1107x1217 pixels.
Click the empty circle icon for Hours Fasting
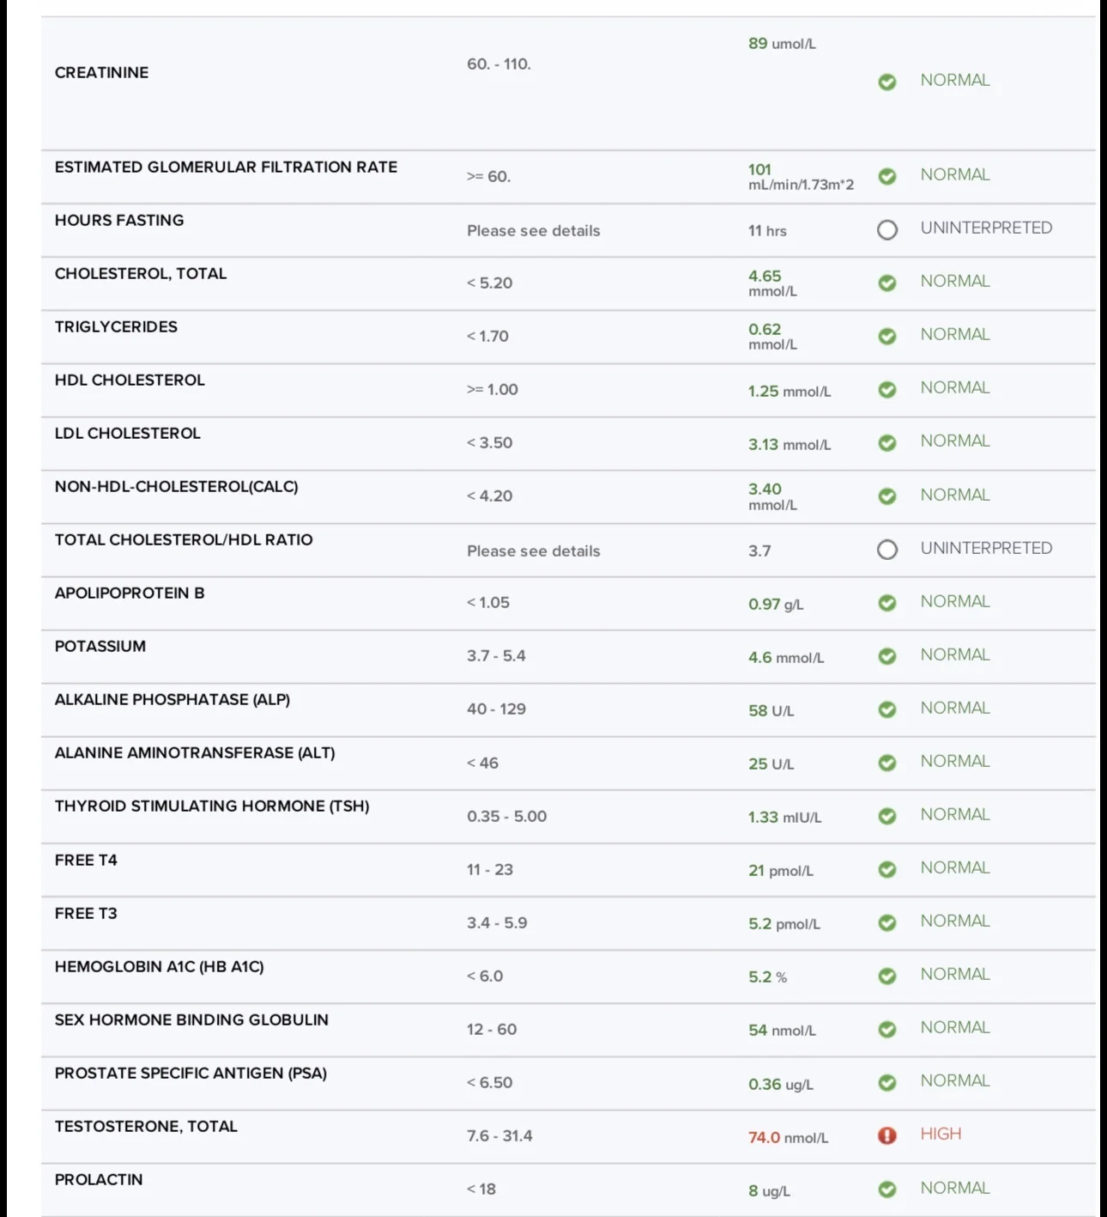coord(887,229)
